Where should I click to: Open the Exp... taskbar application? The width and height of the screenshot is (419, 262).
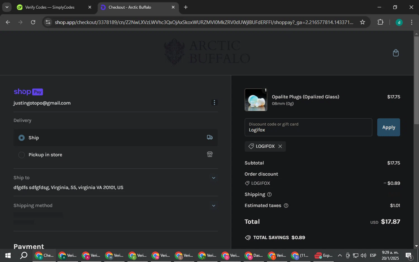tap(323, 255)
